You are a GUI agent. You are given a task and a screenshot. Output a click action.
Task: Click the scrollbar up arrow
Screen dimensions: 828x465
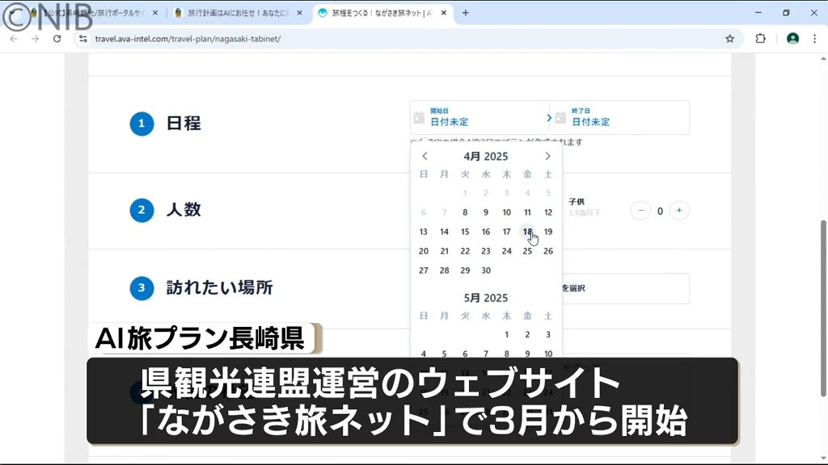tap(822, 58)
